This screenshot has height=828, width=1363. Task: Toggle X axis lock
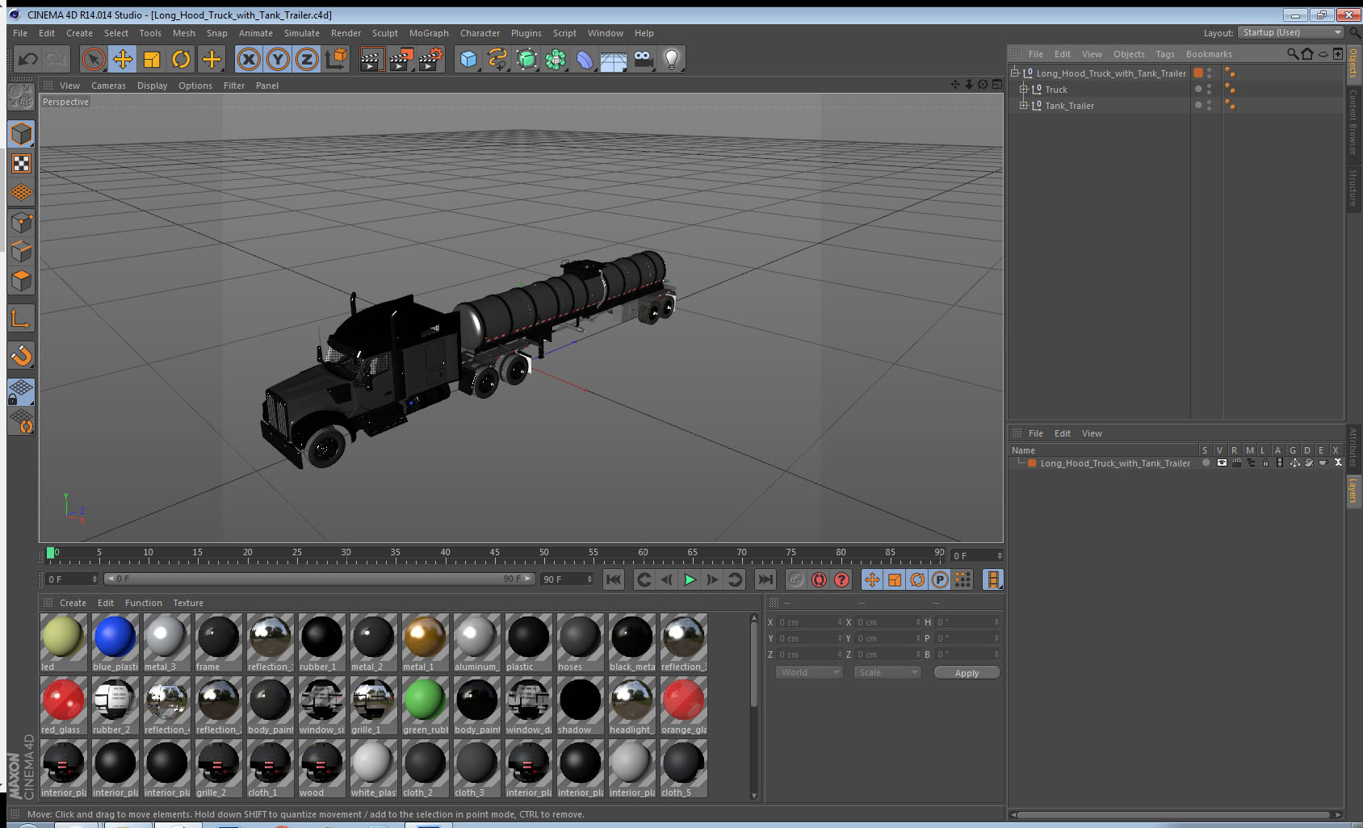pos(249,59)
